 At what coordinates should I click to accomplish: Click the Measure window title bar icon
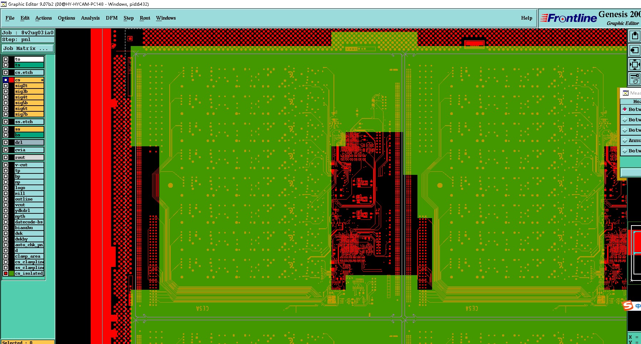point(626,93)
